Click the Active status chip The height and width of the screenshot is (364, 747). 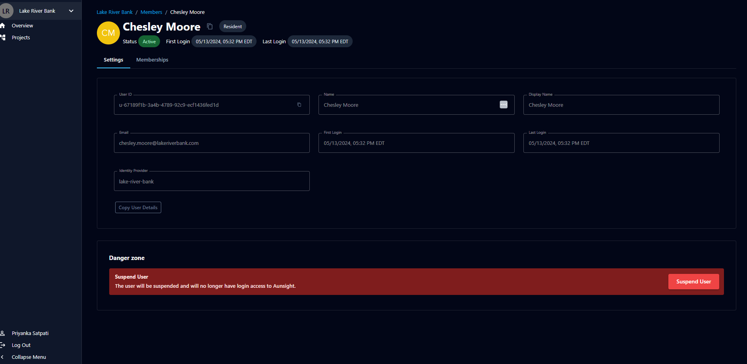click(x=149, y=42)
